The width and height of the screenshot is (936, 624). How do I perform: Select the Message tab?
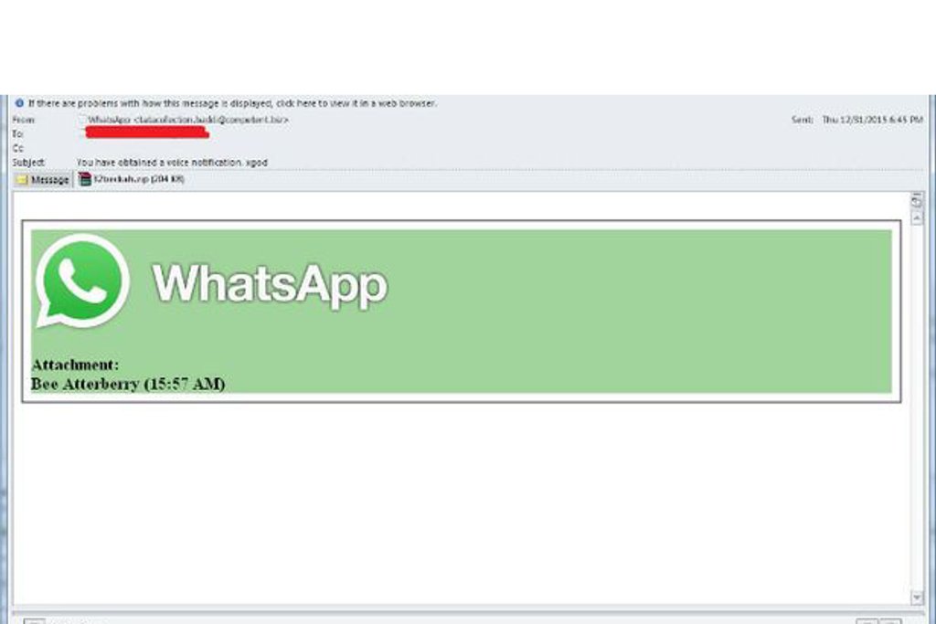tap(42, 180)
